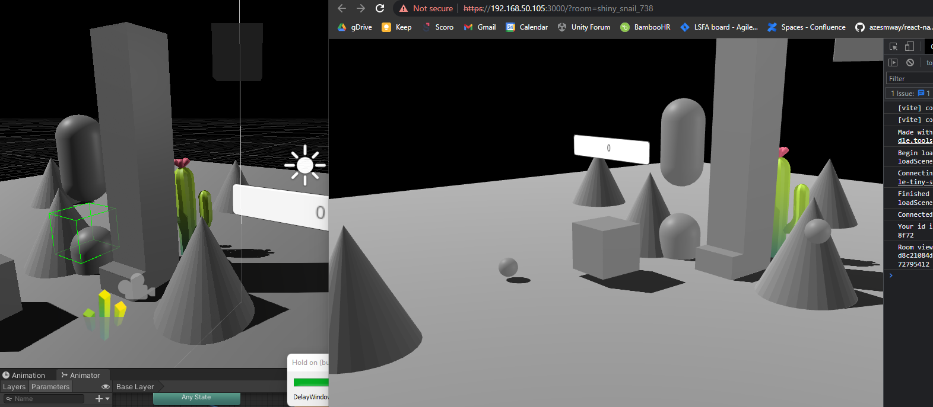Go forward in browser history
The image size is (933, 407).
[361, 8]
